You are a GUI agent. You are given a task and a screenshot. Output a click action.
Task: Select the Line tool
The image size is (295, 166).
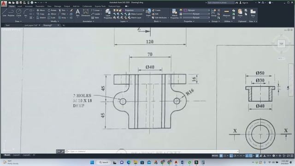coord(5,12)
